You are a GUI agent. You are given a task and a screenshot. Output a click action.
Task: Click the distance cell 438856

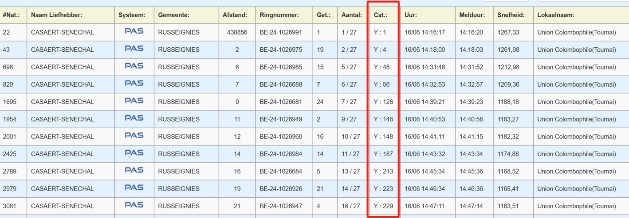[237, 32]
